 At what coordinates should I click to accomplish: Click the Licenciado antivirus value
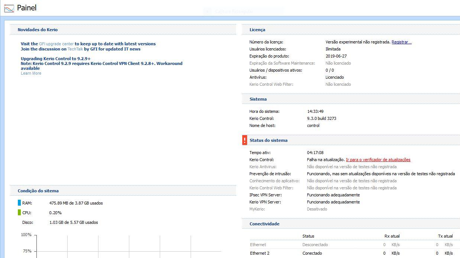(335, 77)
